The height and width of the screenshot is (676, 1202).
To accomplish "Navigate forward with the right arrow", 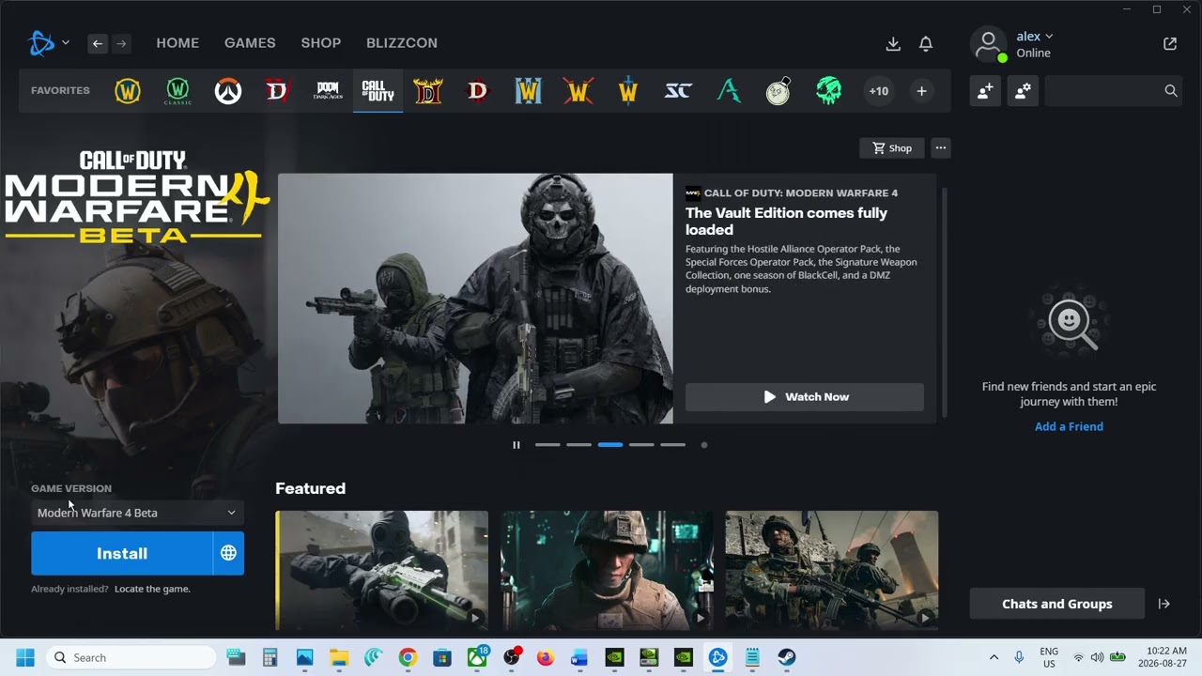I will [121, 43].
